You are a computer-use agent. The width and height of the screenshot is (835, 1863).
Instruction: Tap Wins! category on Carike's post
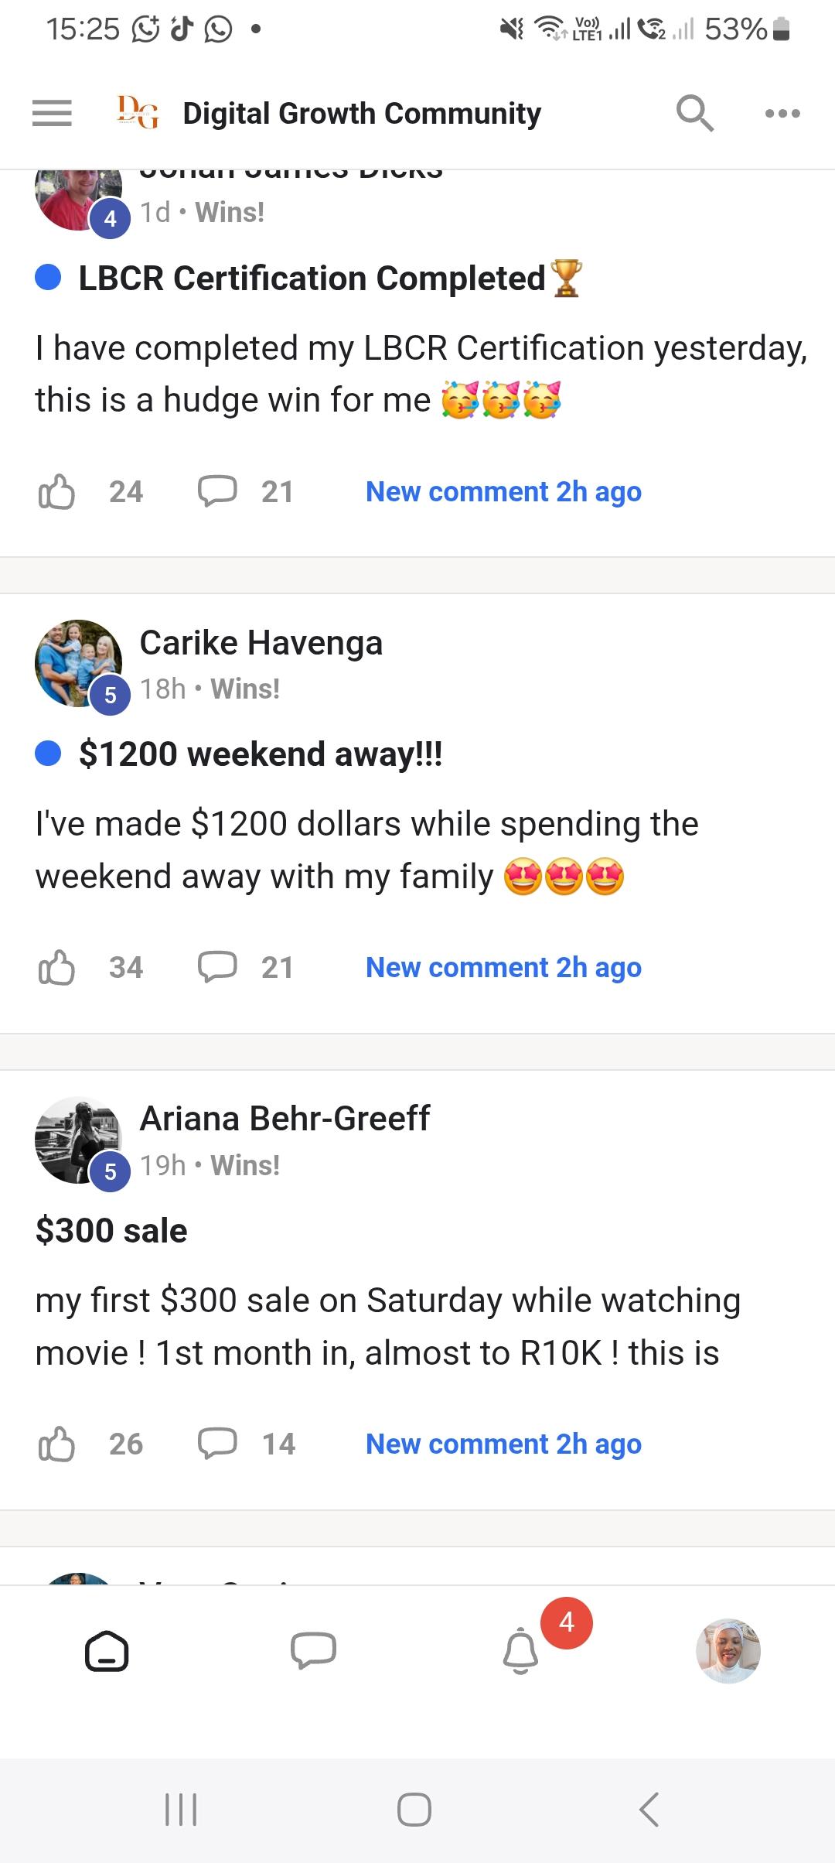pos(245,689)
